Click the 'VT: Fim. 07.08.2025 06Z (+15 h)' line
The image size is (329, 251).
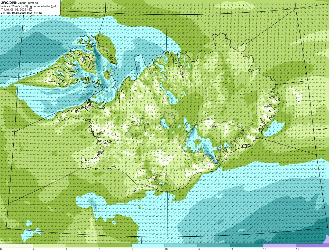(x=21, y=13)
